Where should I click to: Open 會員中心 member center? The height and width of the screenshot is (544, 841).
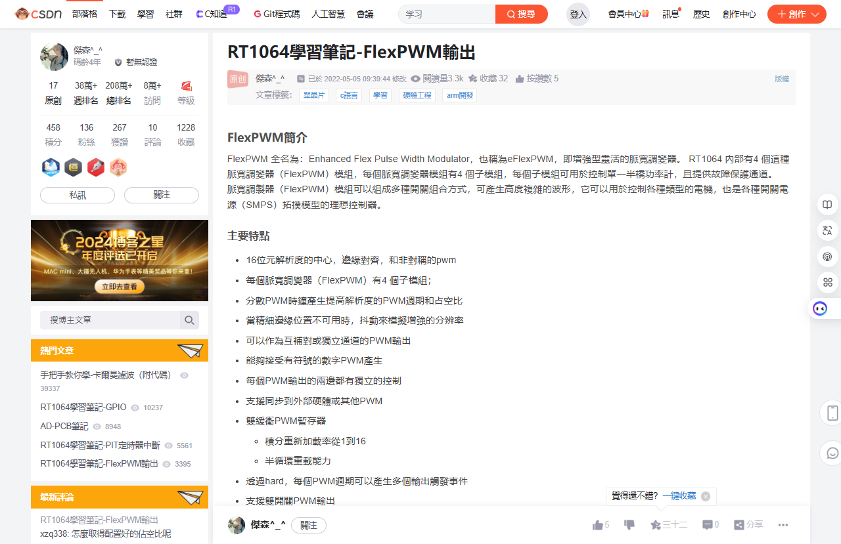pos(628,14)
